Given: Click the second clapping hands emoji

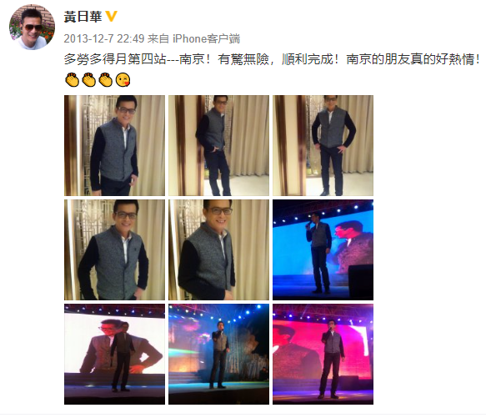Looking at the screenshot, I should pyautogui.click(x=89, y=80).
